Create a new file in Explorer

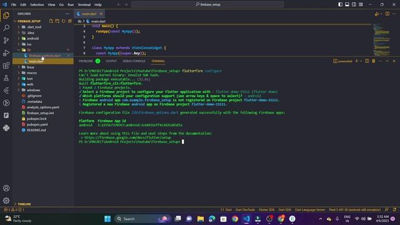51,21
